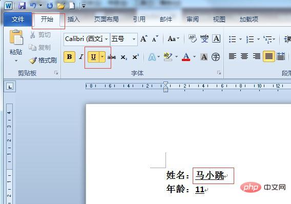Redo the last action
The image size is (291, 204).
tap(50, 6)
